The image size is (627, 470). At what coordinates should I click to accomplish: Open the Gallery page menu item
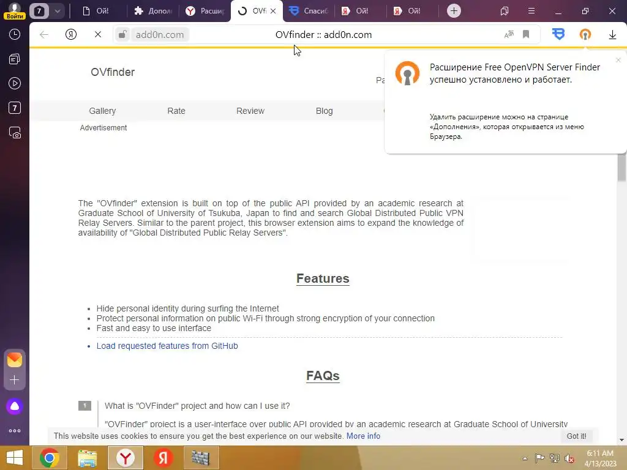coord(102,111)
